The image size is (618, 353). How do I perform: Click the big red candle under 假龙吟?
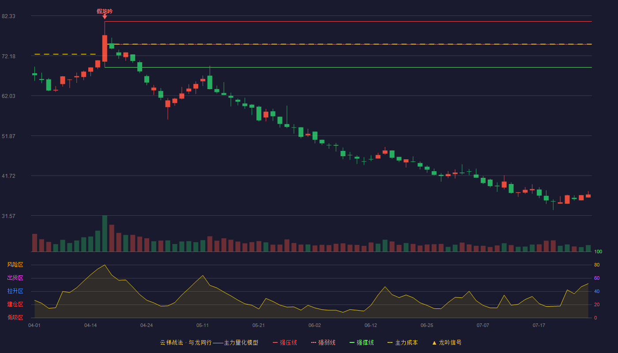click(105, 48)
